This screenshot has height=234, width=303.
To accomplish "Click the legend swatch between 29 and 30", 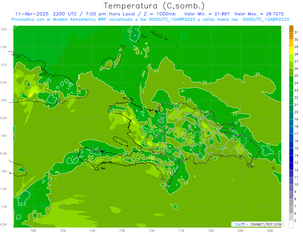I will 291,43.
